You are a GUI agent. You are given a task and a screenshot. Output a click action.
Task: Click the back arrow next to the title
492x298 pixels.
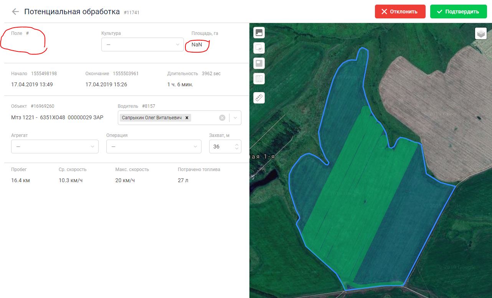pyautogui.click(x=15, y=12)
